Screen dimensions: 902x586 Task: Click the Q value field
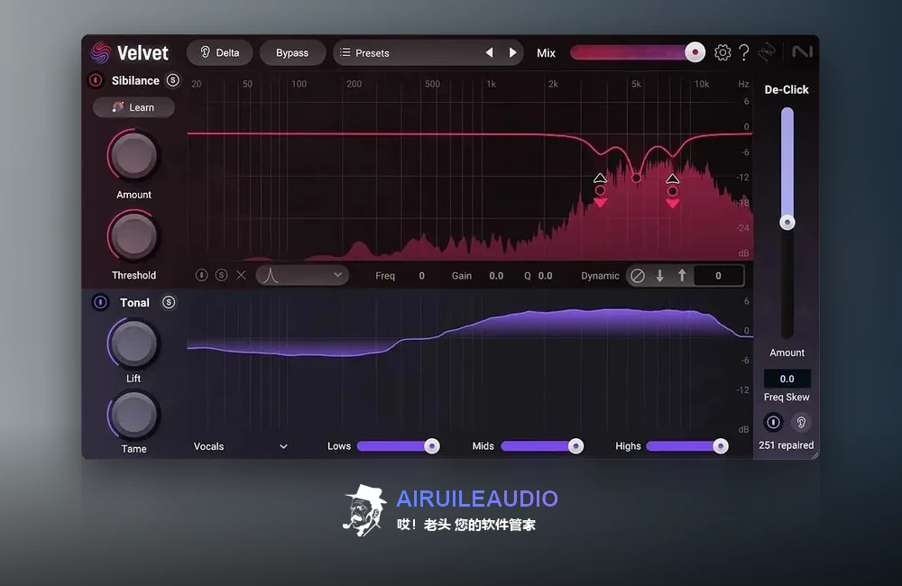point(545,276)
